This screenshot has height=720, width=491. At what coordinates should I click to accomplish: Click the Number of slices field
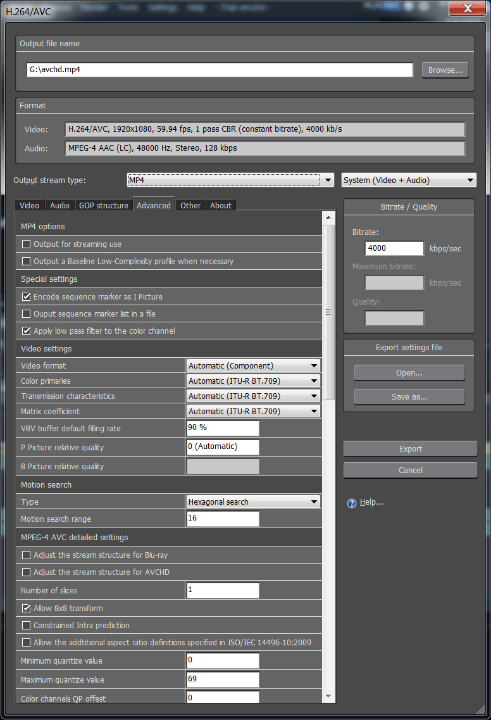point(223,590)
